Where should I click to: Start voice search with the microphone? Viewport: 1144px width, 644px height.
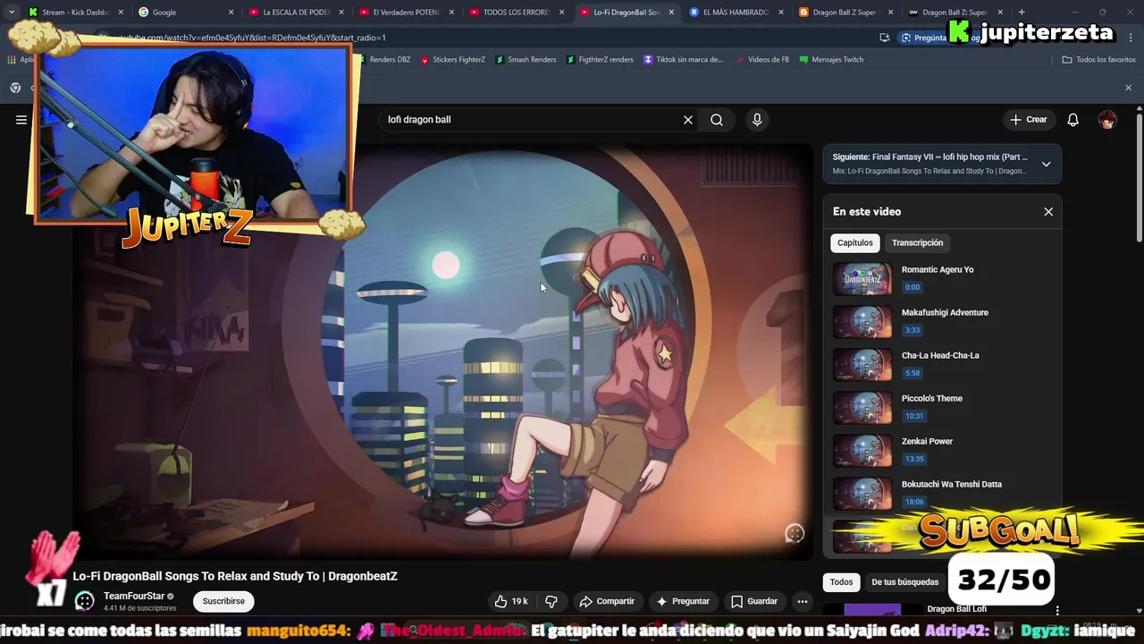point(757,120)
